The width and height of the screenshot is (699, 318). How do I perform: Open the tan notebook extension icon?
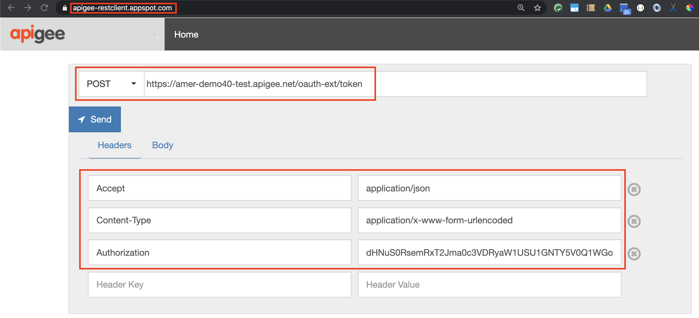pos(591,8)
